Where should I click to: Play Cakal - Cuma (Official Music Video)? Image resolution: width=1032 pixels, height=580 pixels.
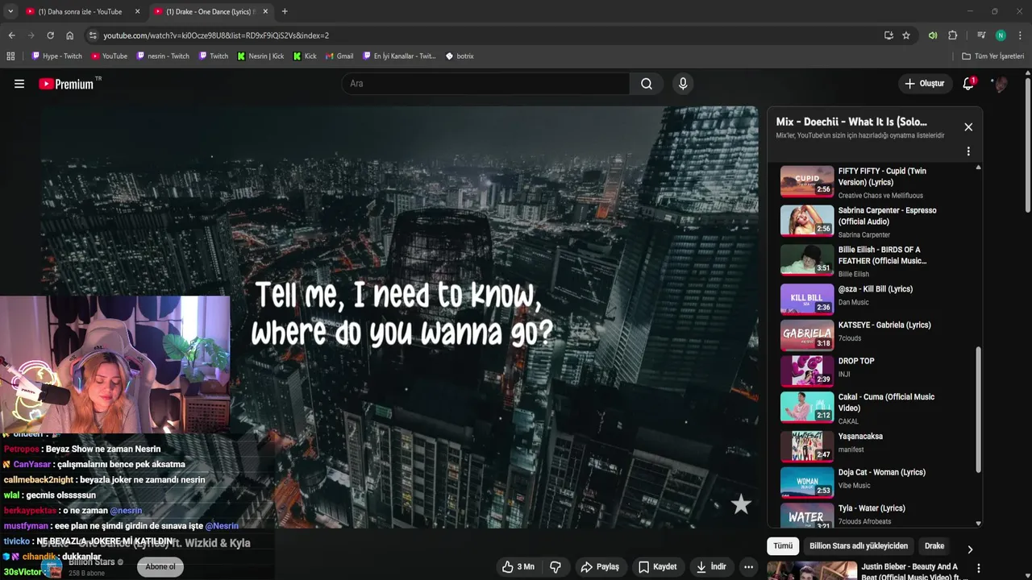873,408
